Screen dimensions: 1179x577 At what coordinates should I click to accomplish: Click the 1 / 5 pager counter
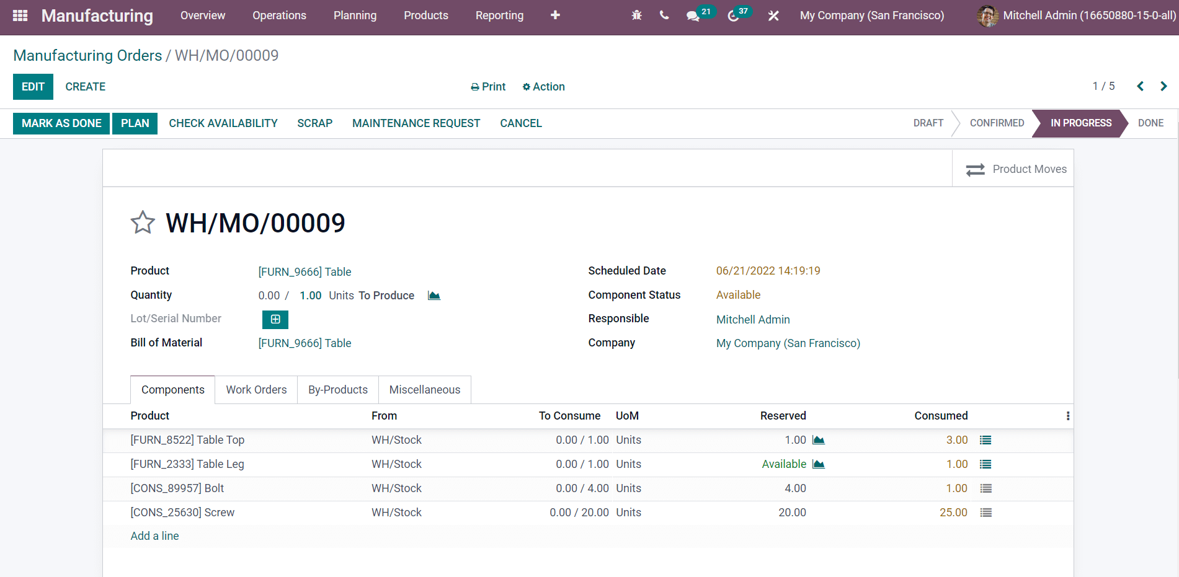click(1103, 86)
